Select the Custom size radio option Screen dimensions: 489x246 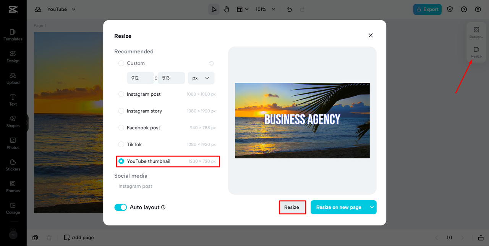(121, 63)
